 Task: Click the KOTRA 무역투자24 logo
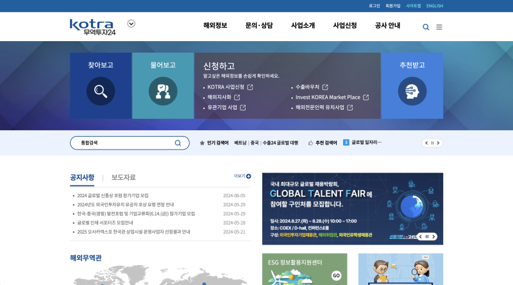click(92, 27)
